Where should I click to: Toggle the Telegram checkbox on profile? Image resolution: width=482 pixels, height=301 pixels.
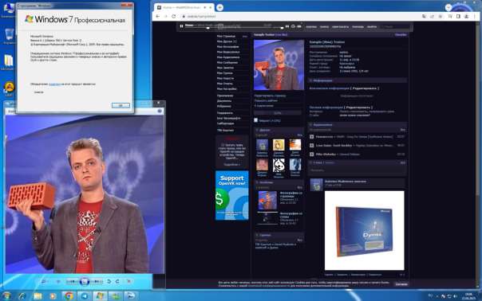click(x=255, y=120)
